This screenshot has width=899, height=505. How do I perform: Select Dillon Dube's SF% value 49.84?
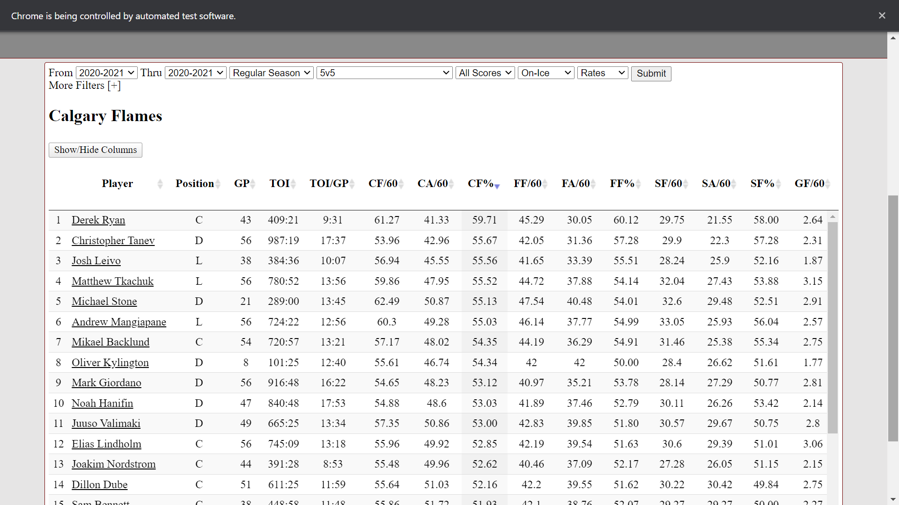click(x=766, y=485)
